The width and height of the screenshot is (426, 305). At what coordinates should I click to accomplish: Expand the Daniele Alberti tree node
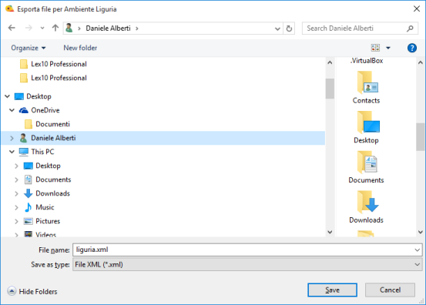(12, 138)
